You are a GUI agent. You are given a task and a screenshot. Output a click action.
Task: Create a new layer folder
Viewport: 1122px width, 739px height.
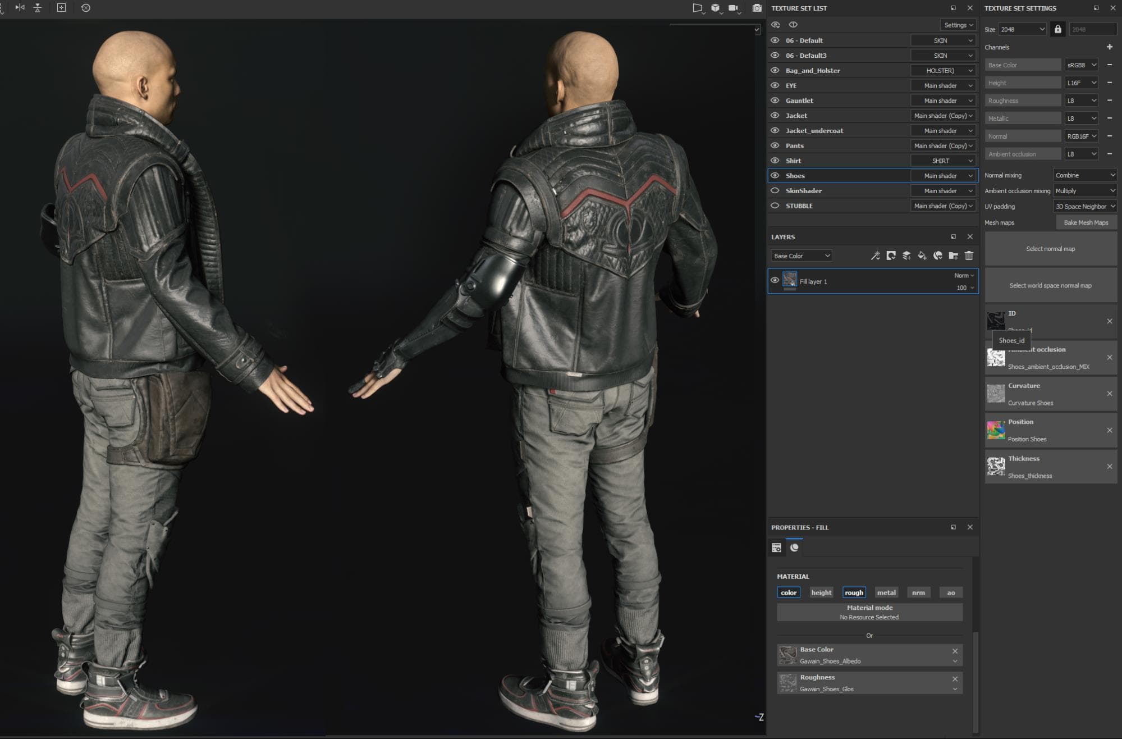pyautogui.click(x=953, y=256)
